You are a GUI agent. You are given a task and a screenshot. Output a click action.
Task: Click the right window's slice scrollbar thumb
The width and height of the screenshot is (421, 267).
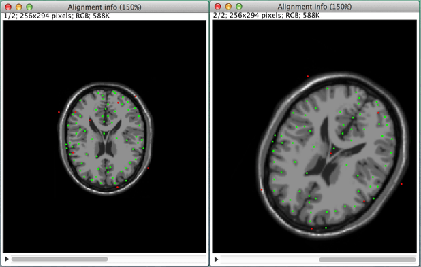point(367,260)
